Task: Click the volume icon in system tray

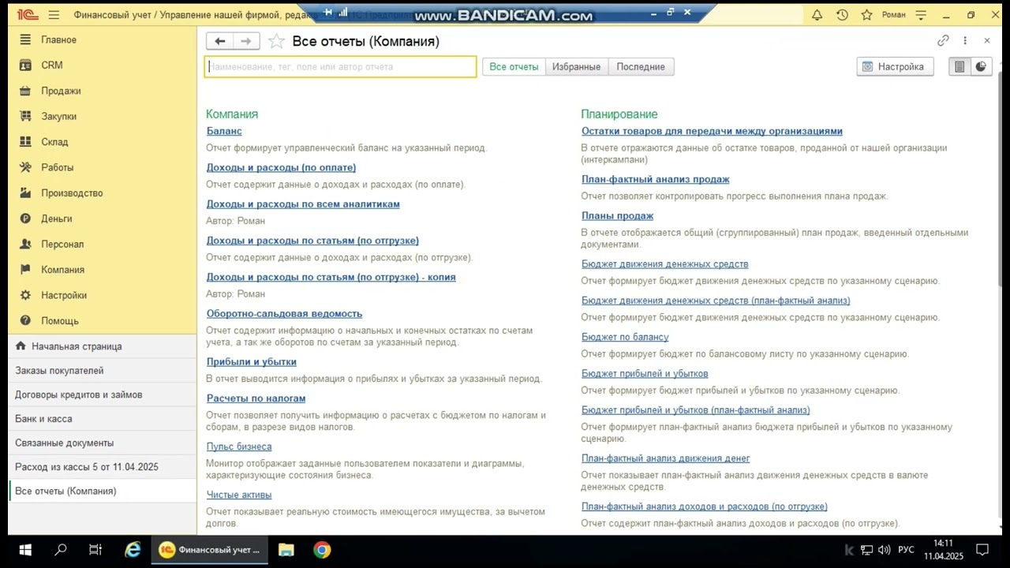Action: pos(885,550)
